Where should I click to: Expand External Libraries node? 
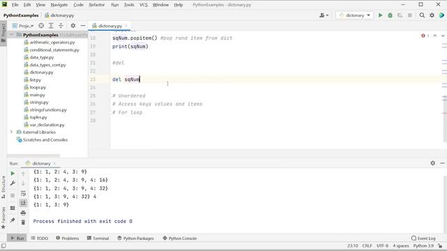tap(11, 132)
